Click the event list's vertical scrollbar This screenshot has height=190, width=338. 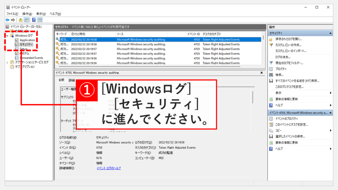point(263,49)
